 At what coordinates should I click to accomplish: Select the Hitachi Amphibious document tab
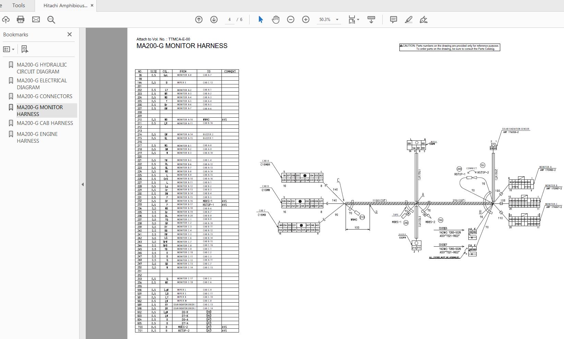click(x=64, y=5)
